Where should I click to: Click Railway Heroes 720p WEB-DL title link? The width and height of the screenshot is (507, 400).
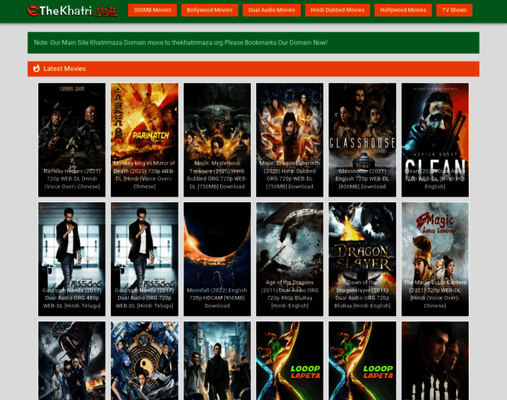point(72,179)
